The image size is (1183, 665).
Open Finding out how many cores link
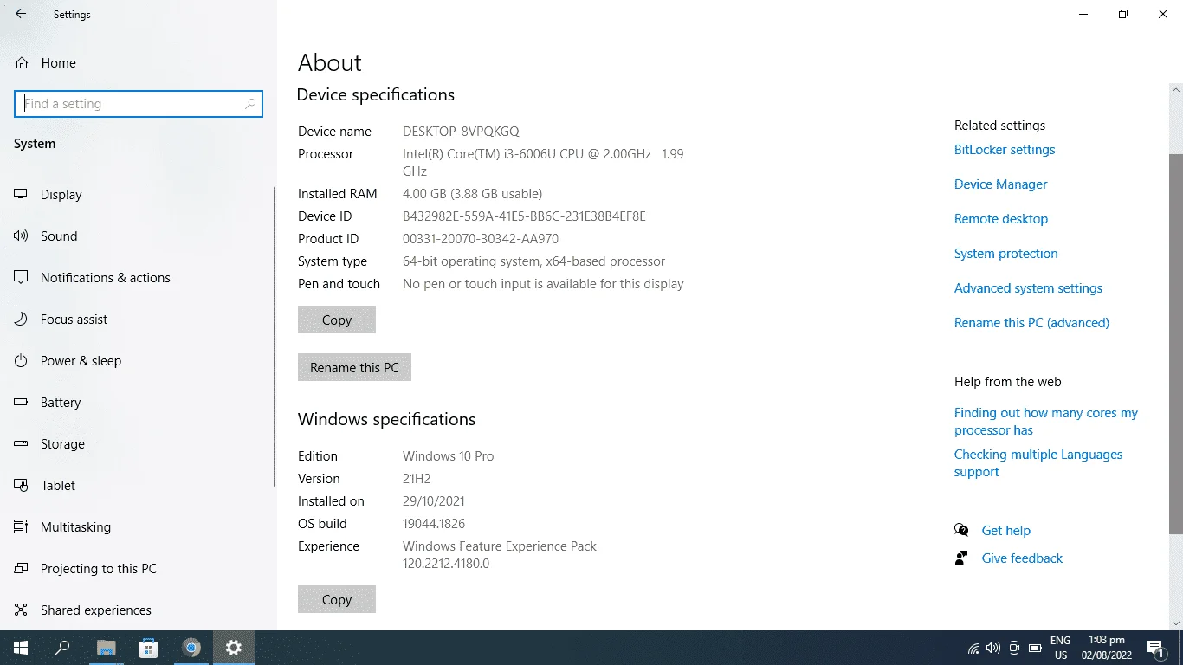pyautogui.click(x=1046, y=422)
